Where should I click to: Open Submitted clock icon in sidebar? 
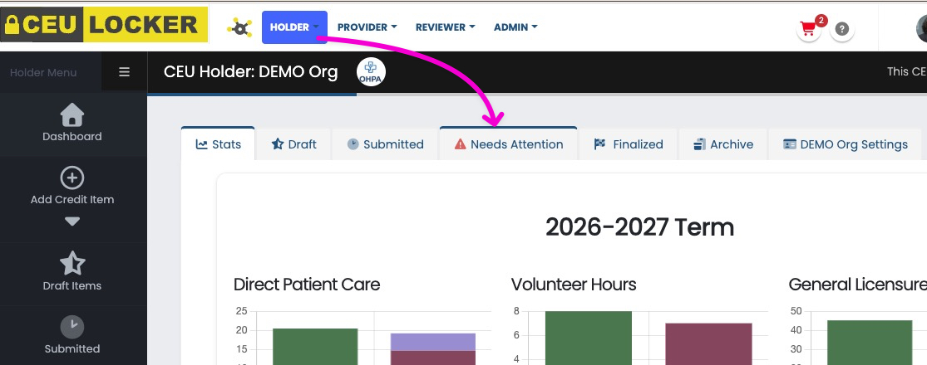click(x=72, y=326)
